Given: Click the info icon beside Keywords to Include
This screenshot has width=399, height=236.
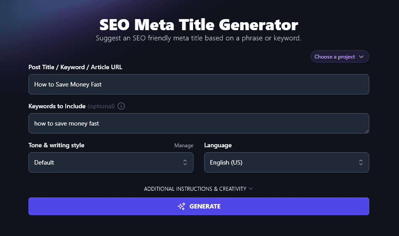Looking at the screenshot, I should [122, 106].
